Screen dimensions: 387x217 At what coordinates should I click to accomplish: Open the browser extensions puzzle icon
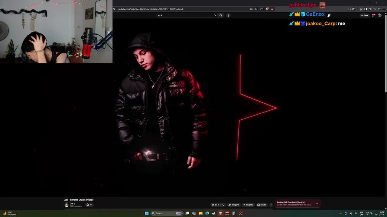349,9
